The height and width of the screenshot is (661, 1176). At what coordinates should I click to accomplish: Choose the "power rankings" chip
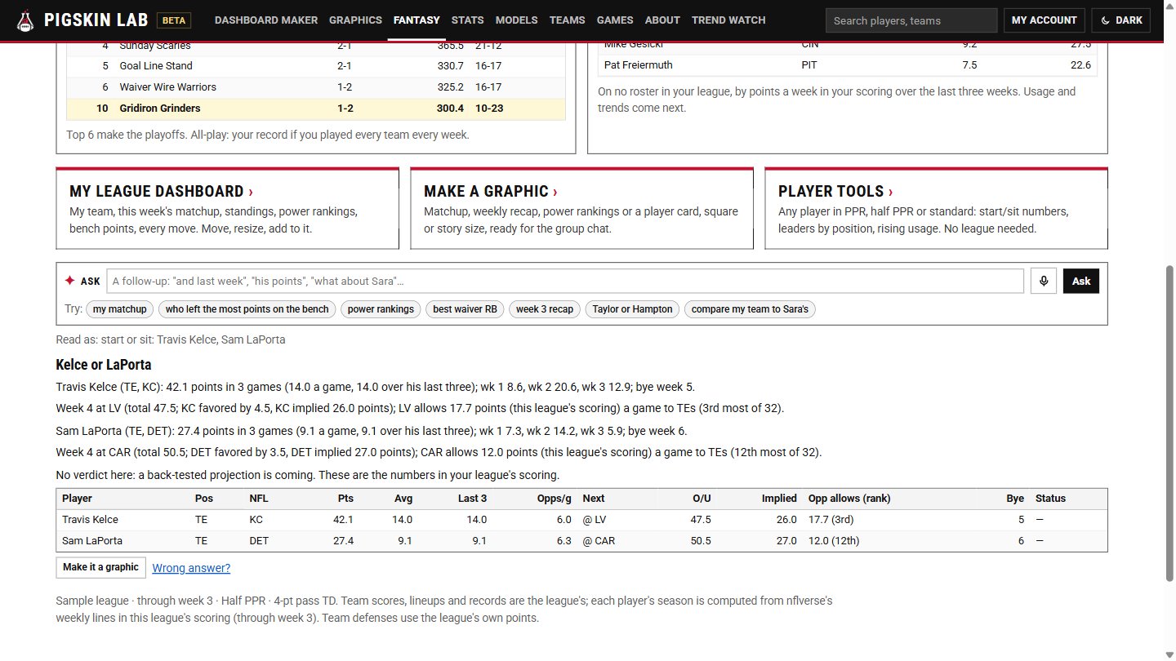(x=381, y=309)
